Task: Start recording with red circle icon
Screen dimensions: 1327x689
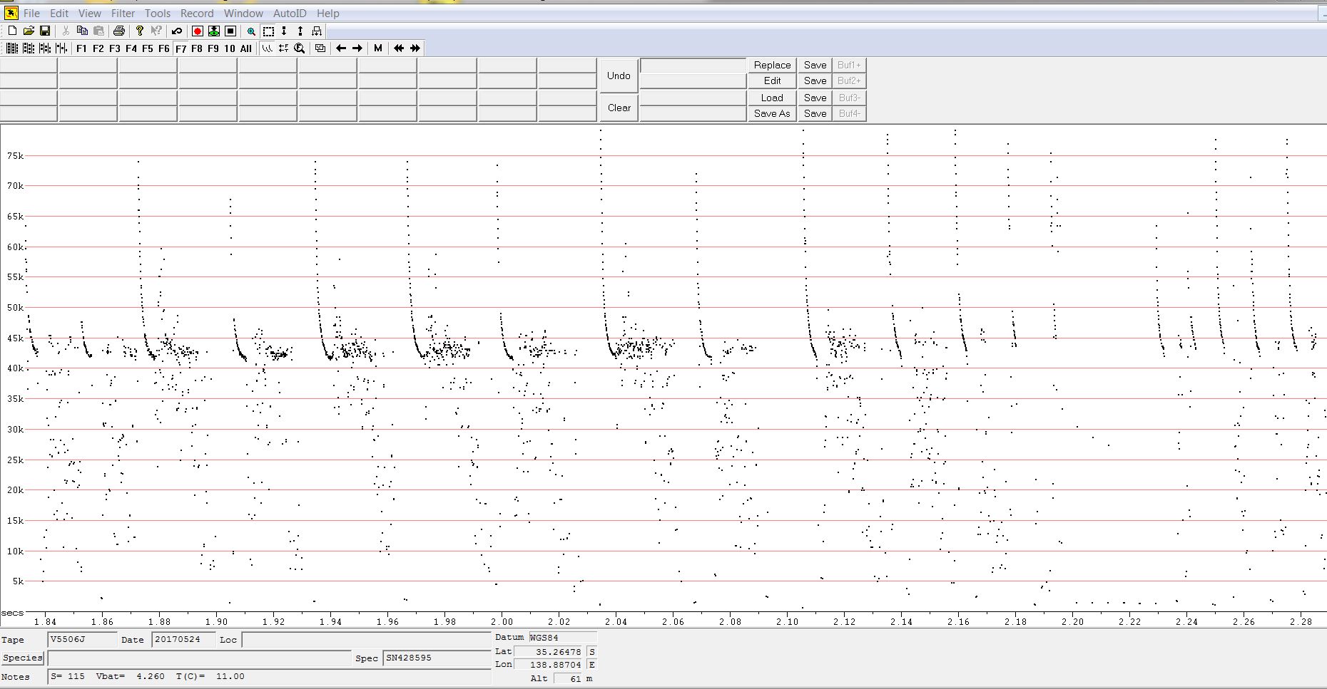Action: coord(198,31)
